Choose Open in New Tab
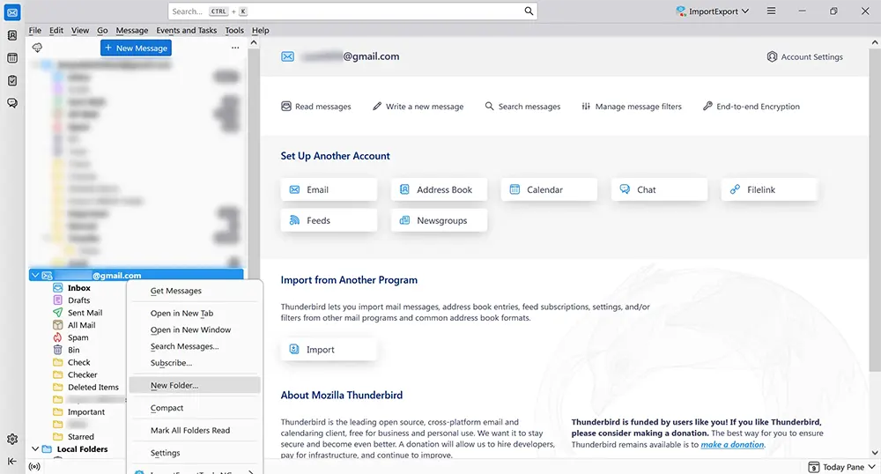Viewport: 881px width, 474px height. coord(195,314)
